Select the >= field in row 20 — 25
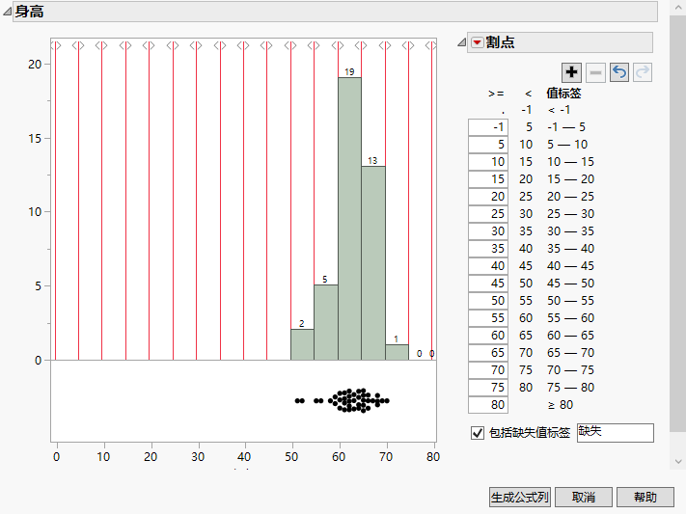The width and height of the screenshot is (686, 514). [488, 197]
